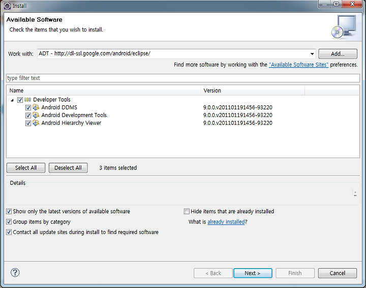Maximize the Install window

pyautogui.click(x=336, y=4)
